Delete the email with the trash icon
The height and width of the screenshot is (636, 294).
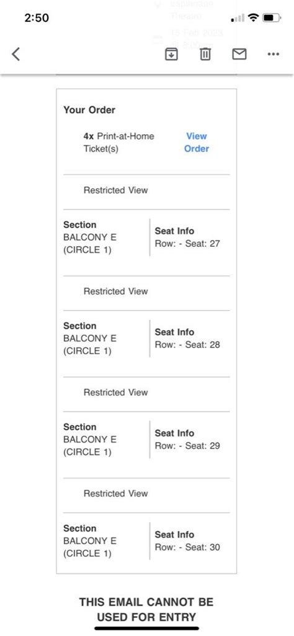[205, 54]
